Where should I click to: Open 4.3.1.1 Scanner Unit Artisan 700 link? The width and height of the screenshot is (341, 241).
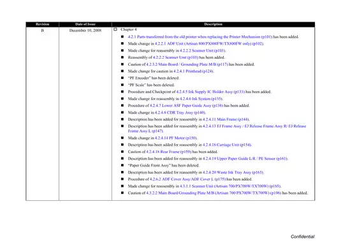(230, 186)
